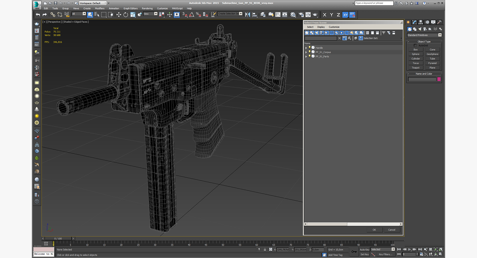
Task: Toggle the XY axis constraint button
Action: (x=346, y=15)
